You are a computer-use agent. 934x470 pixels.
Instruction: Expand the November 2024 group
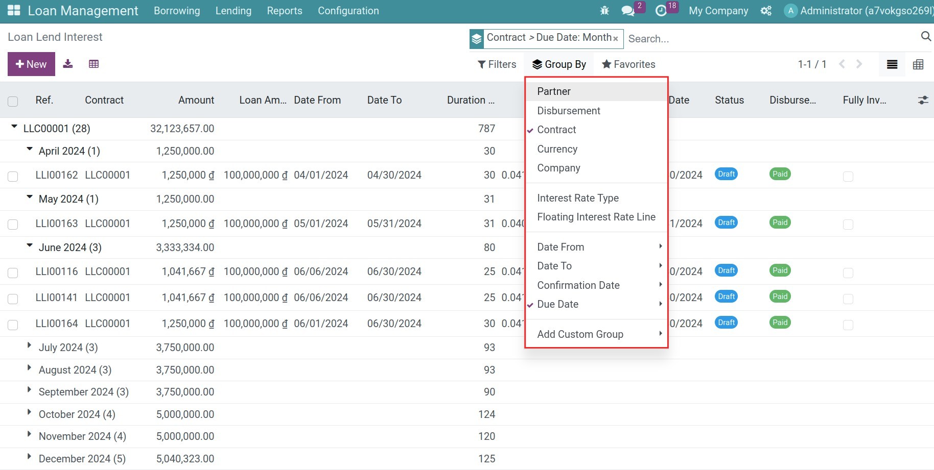coord(30,435)
